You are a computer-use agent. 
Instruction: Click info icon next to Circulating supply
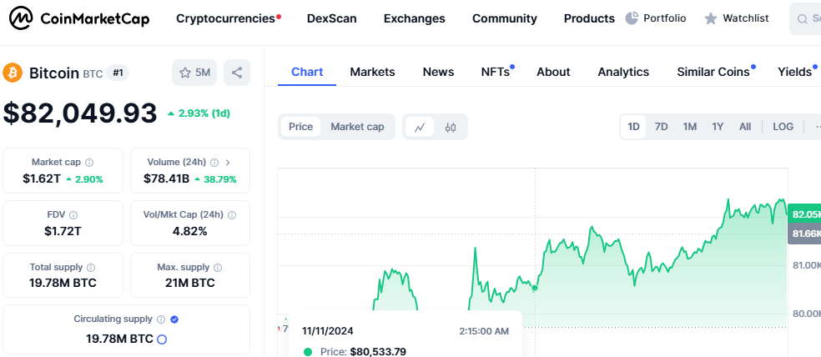[161, 319]
